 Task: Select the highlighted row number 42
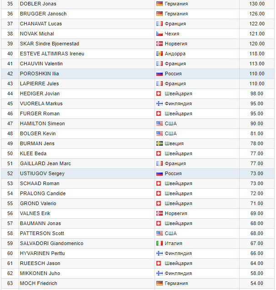10,74
